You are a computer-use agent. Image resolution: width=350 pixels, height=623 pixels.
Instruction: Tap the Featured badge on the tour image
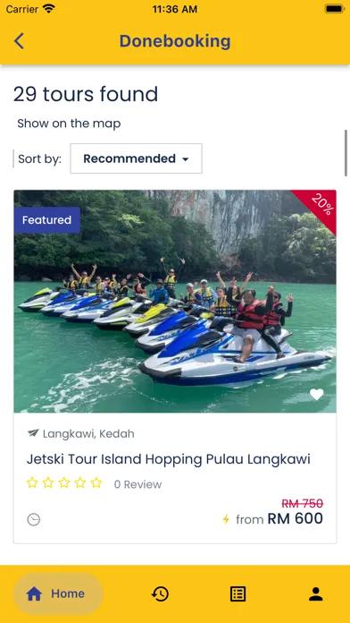pos(46,220)
